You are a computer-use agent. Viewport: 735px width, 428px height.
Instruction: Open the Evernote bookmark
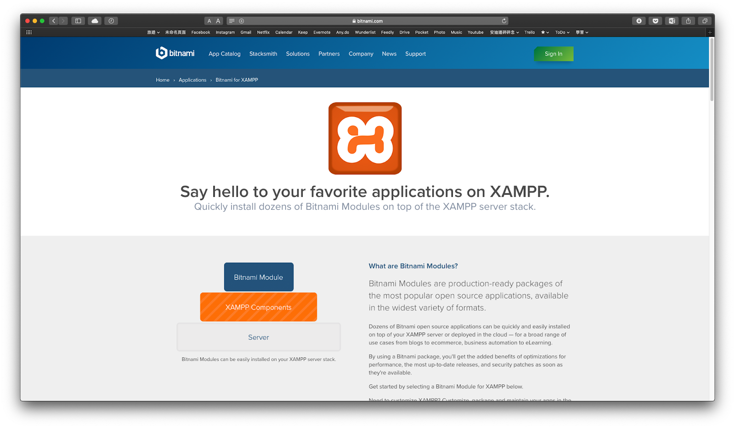(x=322, y=32)
